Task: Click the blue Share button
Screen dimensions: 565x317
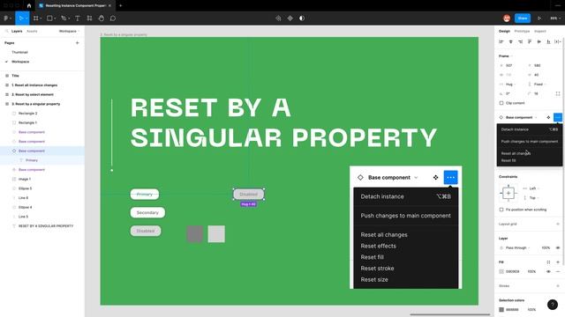Action: pyautogui.click(x=523, y=18)
